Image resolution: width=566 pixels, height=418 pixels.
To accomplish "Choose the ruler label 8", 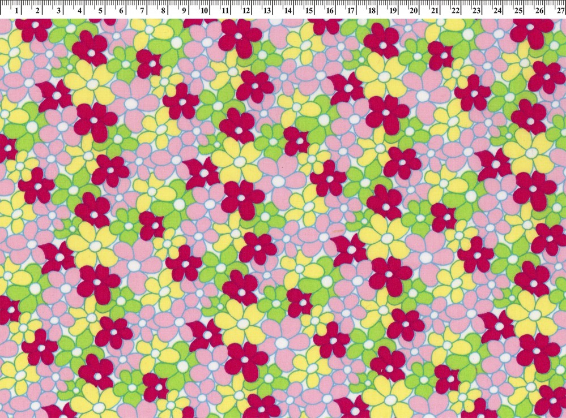I will [163, 11].
